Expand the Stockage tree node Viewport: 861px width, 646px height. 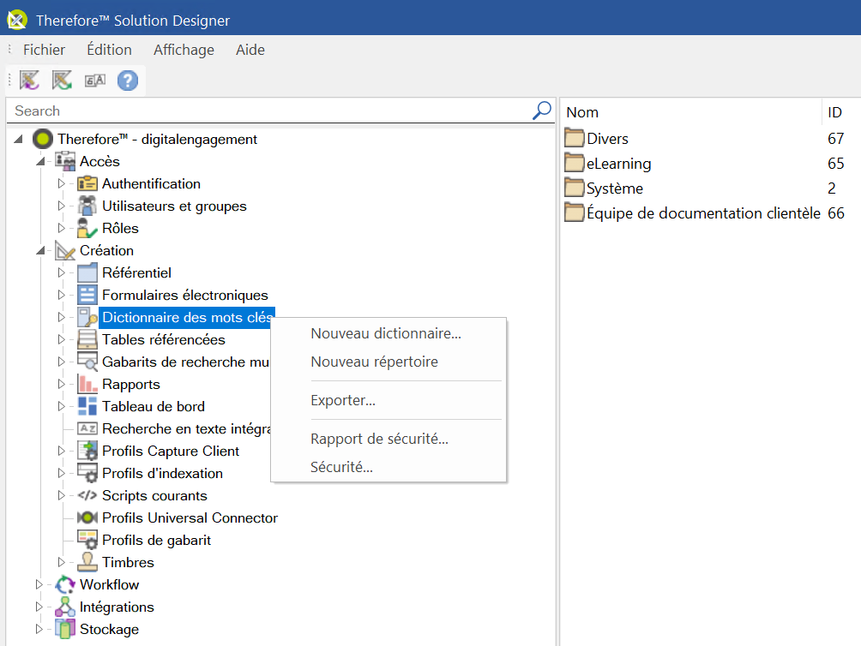point(39,629)
